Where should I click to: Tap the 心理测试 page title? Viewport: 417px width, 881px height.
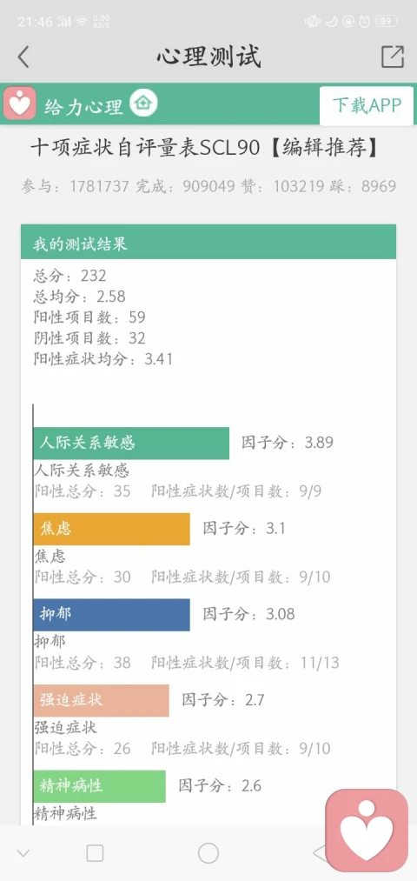point(208,57)
